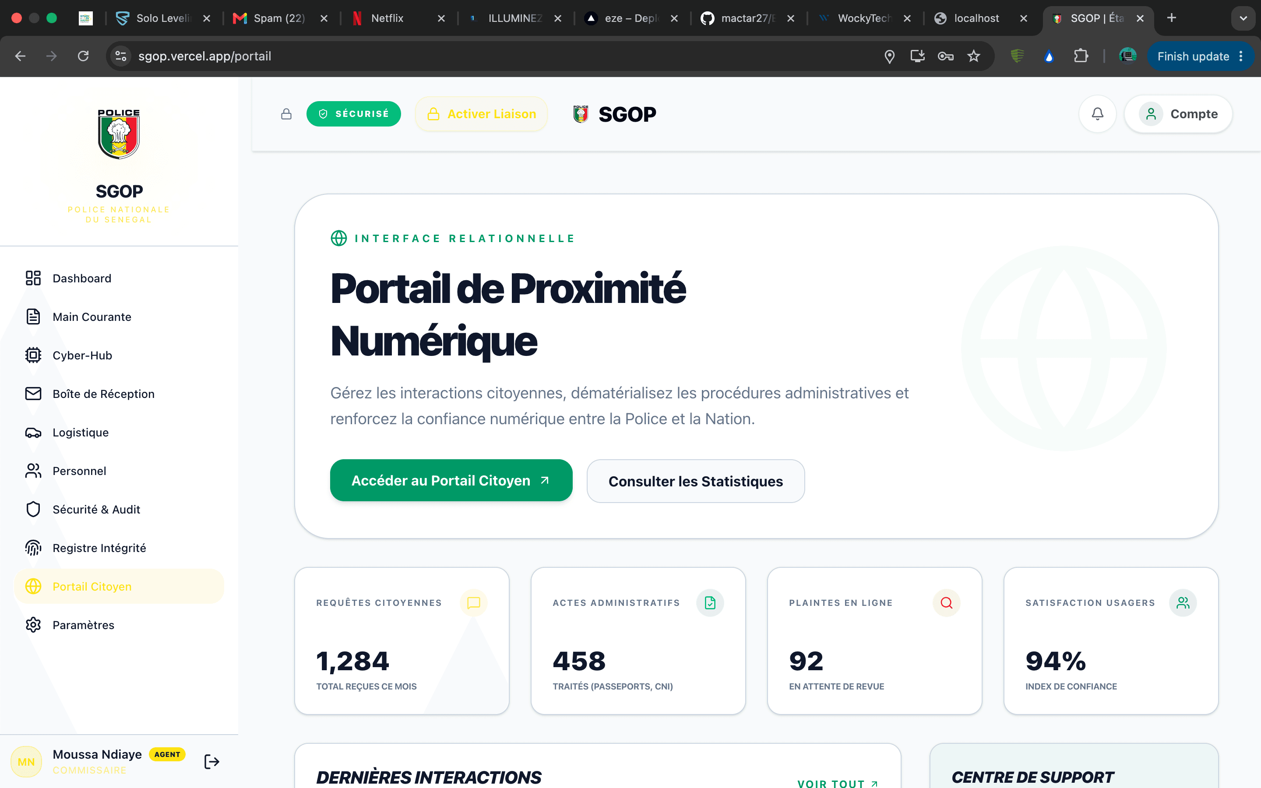This screenshot has height=788, width=1261.
Task: Click the site information icon in address bar
Action: click(121, 56)
